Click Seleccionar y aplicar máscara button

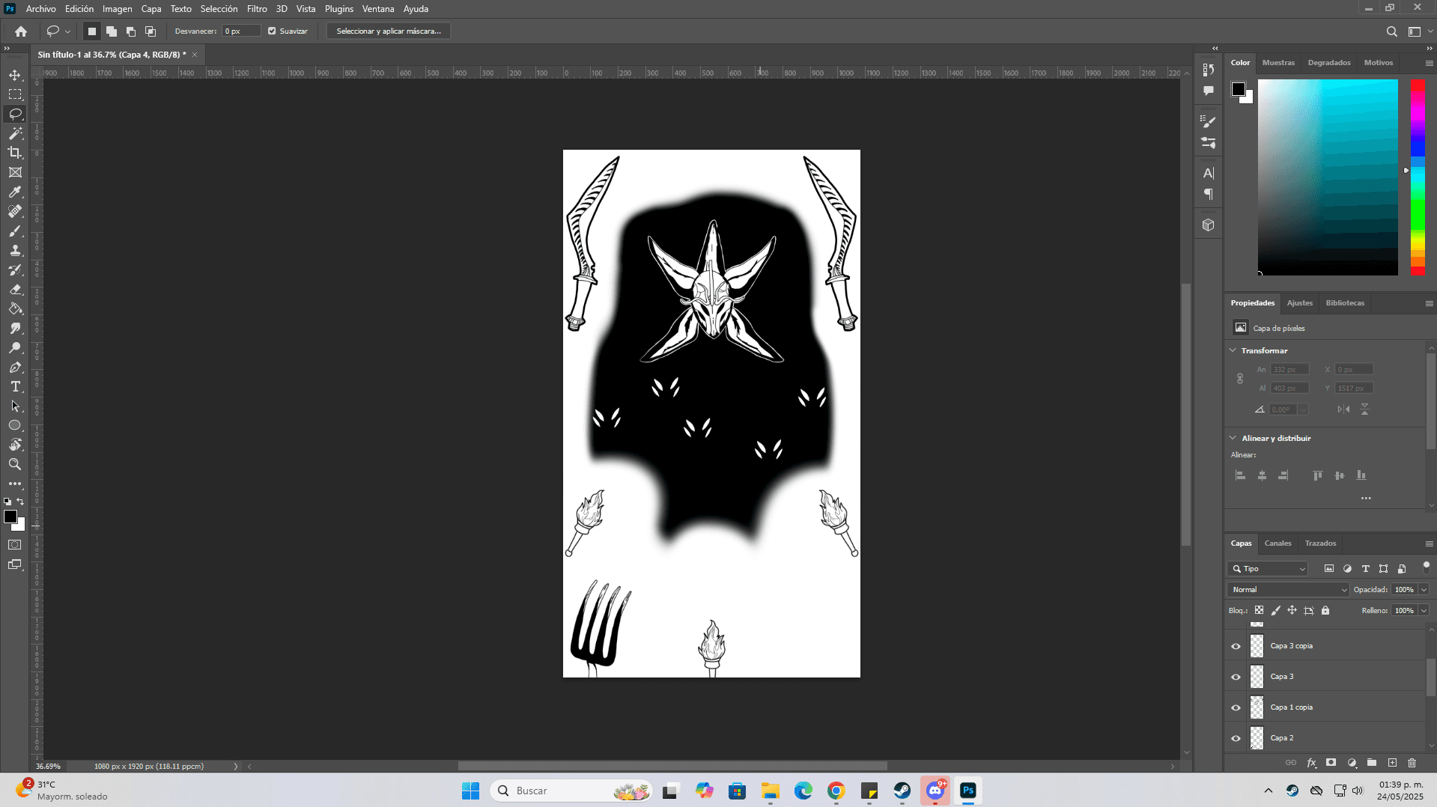tap(388, 31)
